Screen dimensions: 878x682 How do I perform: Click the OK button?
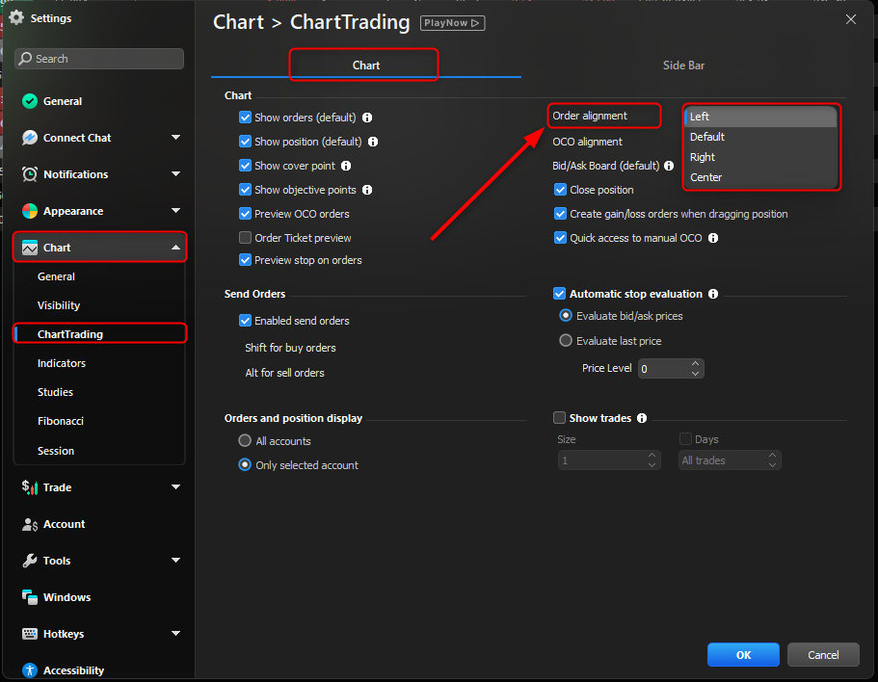743,655
